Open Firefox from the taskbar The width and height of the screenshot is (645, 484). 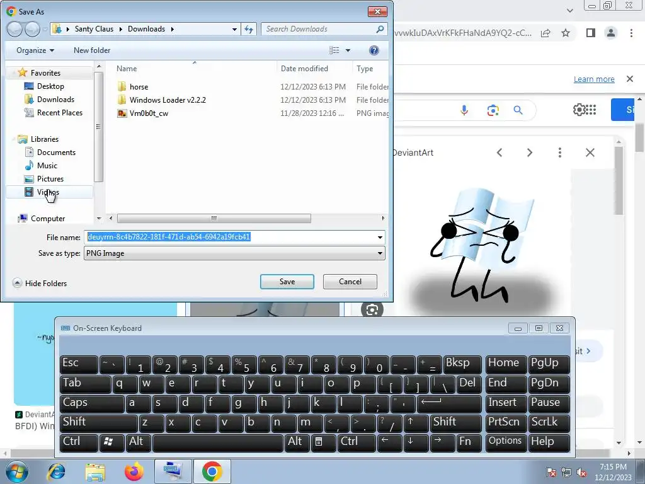pos(134,471)
